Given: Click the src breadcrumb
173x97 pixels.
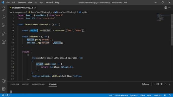Looking at the screenshot, I should coord(11,12).
